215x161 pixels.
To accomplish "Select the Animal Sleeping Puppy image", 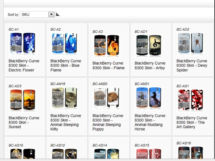I will pyautogui.click(x=107, y=98).
